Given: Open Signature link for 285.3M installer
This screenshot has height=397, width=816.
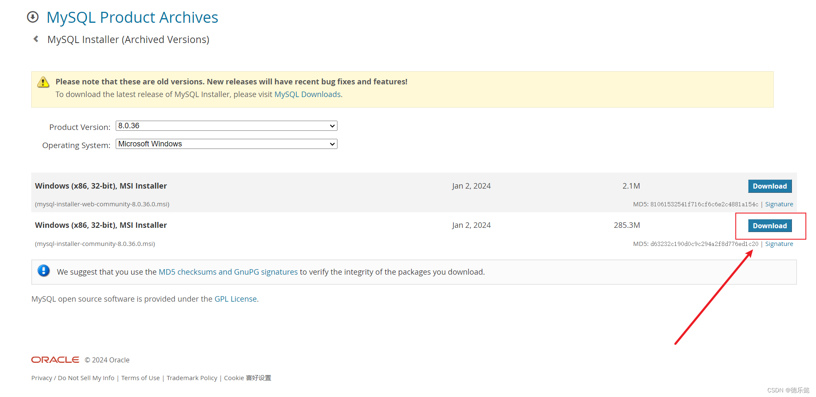Looking at the screenshot, I should click(779, 244).
